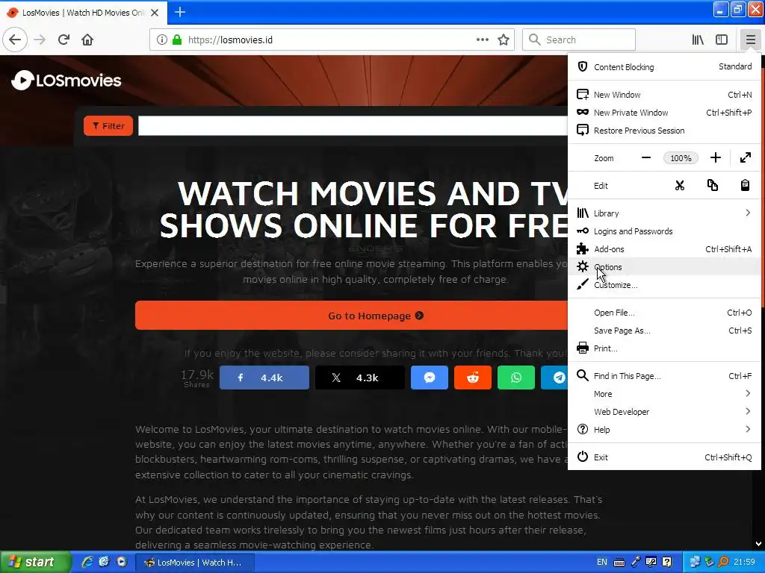Zoom in with the plus button

pos(715,157)
